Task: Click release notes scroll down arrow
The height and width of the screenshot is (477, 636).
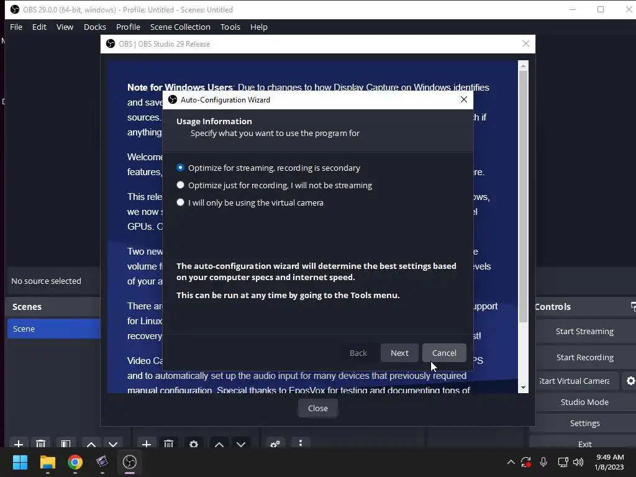Action: [x=523, y=388]
